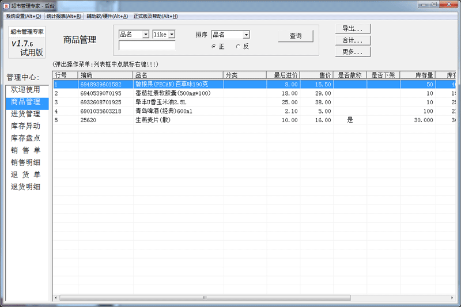Click horizontal scrollbar left arrow

tap(56, 298)
